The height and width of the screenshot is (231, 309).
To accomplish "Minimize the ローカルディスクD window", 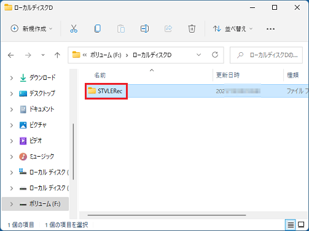I will coord(252,7).
